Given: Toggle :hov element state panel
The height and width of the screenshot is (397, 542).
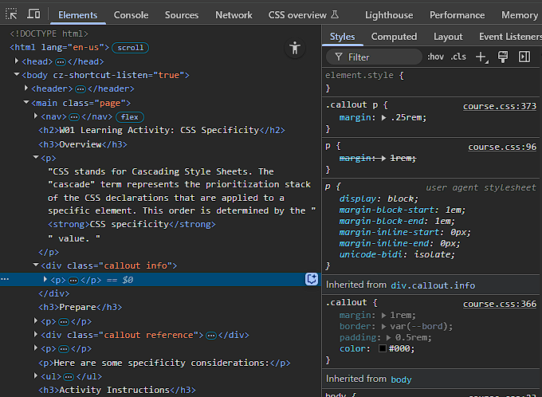Looking at the screenshot, I should pyautogui.click(x=435, y=57).
